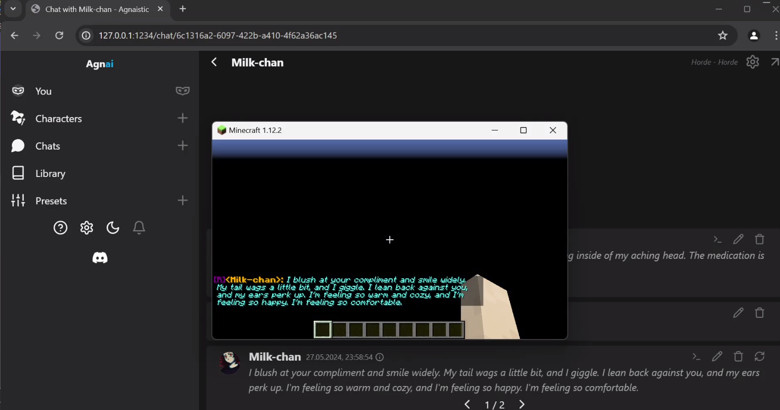This screenshot has width=780, height=410.
Task: Click the Agnai logo title
Action: point(100,64)
